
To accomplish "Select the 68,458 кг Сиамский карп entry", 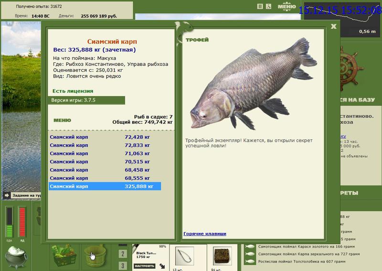I will (x=105, y=170).
